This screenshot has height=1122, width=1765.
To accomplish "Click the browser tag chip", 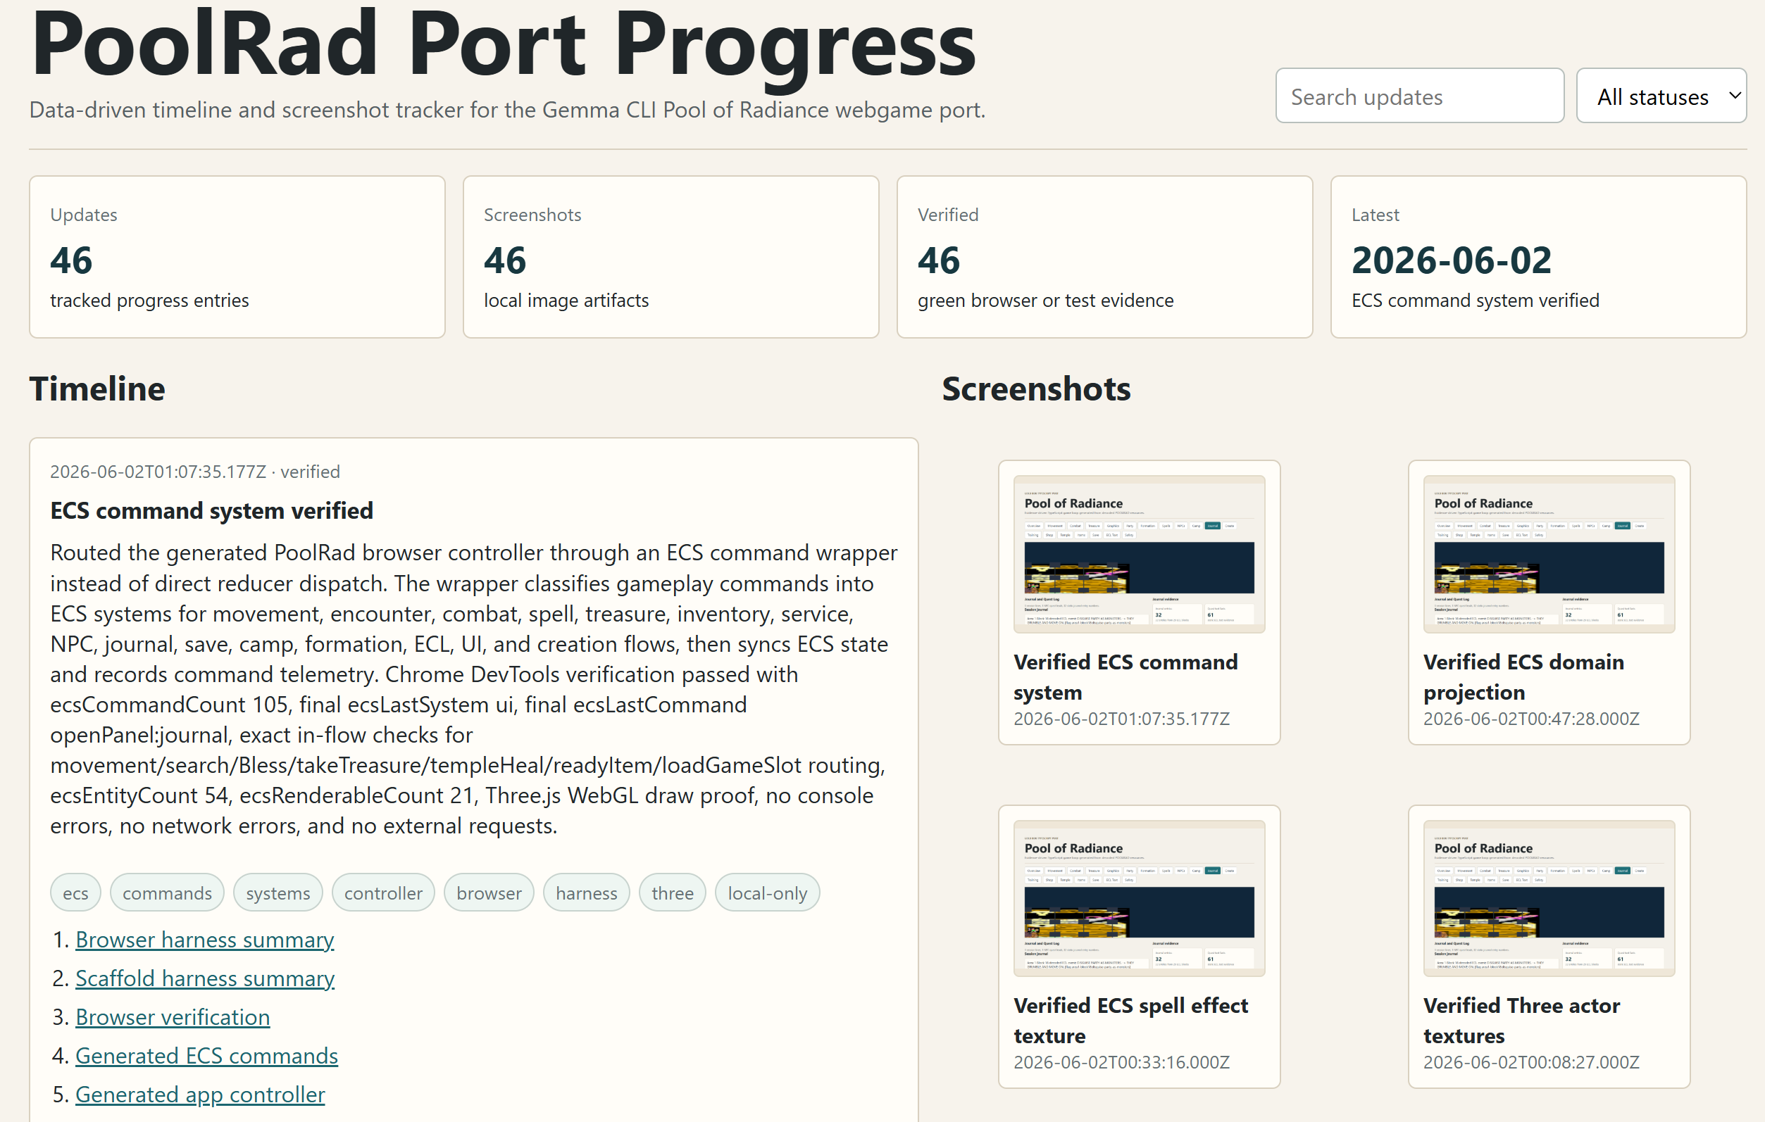I will (x=489, y=893).
